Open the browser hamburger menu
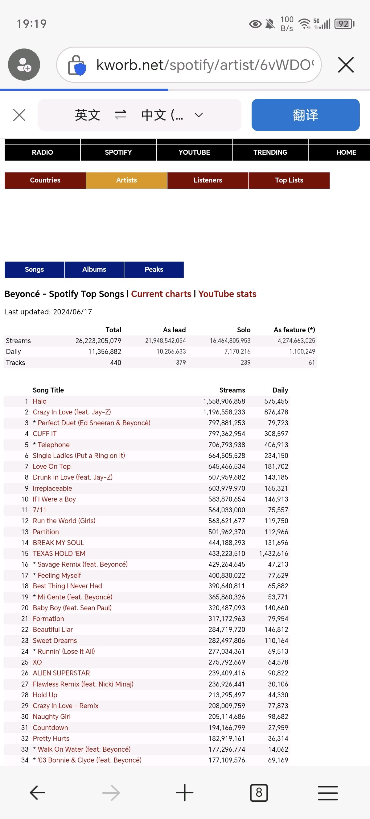370x819 pixels. tap(328, 793)
